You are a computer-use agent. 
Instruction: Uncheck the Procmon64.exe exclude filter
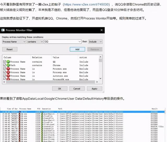[x=5, y=79]
